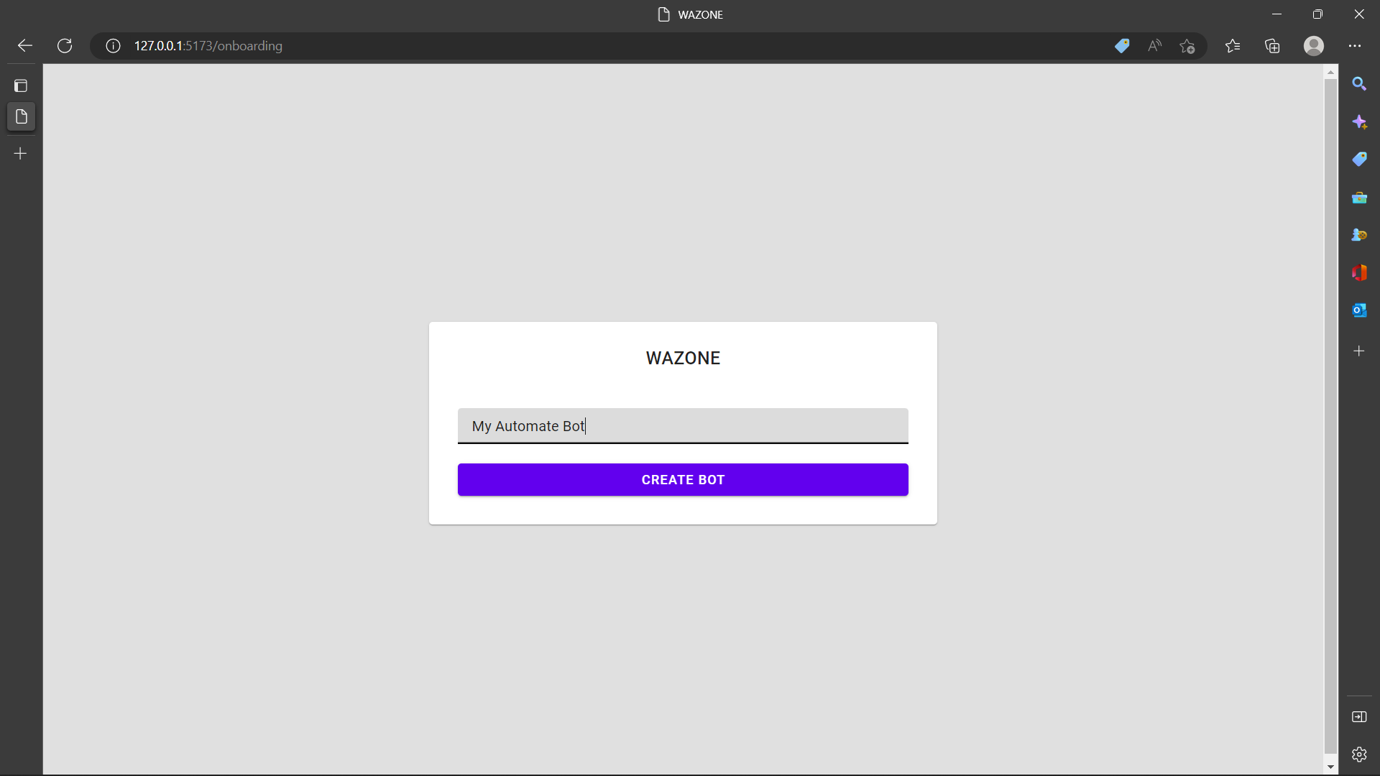
Task: Open the tab actions menu icon
Action: click(x=21, y=86)
